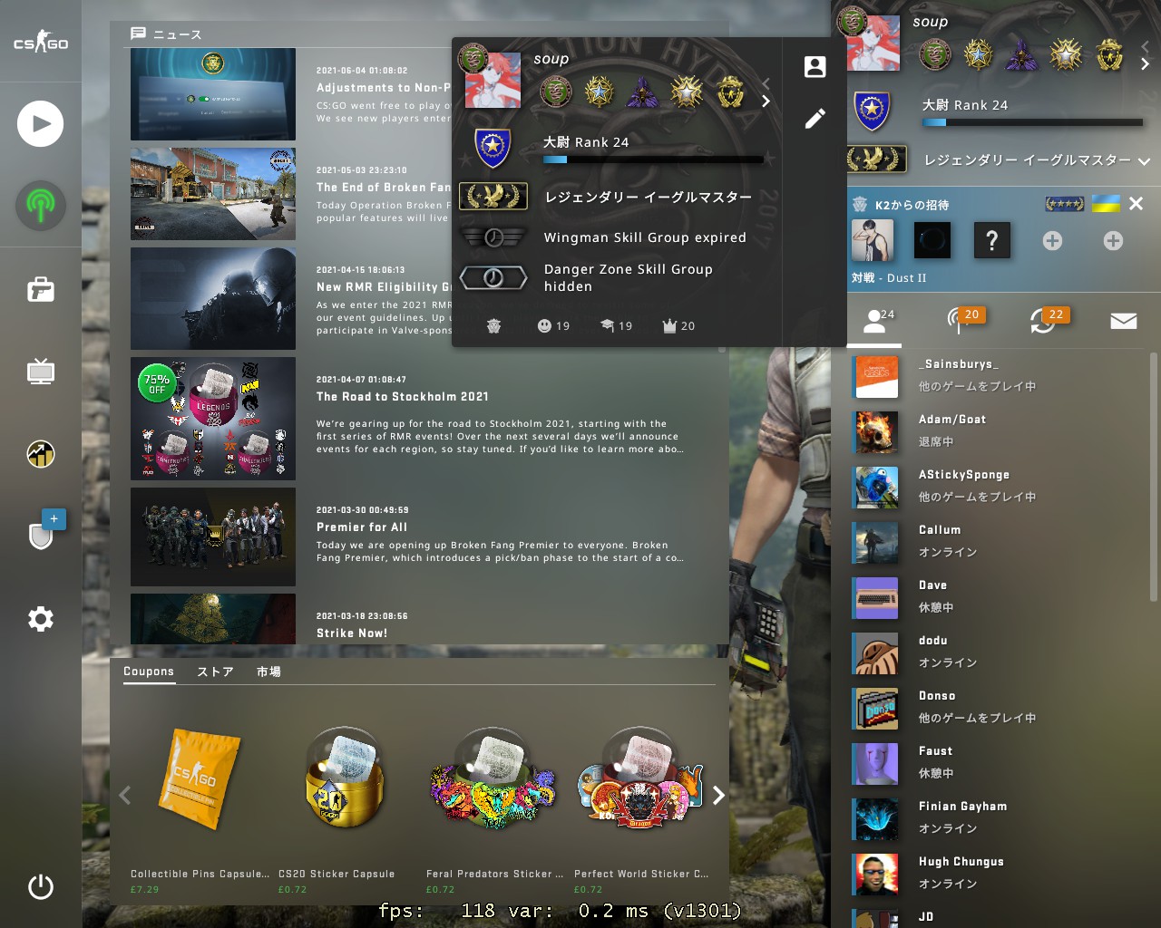Open the 'New RMR Eligibility' headline

[383, 287]
